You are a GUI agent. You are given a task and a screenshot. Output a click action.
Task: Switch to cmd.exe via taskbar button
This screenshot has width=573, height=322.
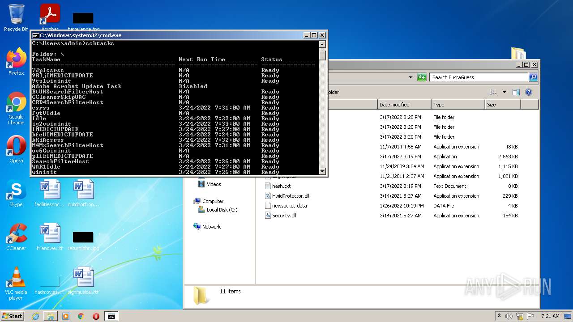pos(111,316)
